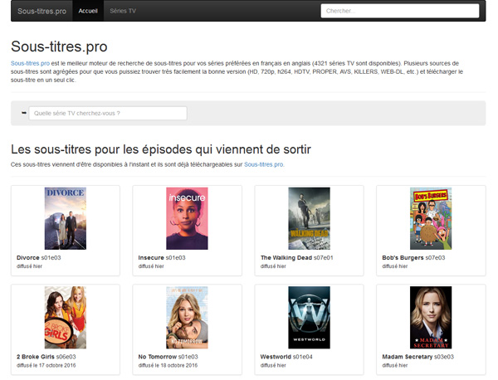Screen dimensions: 498x380
Task: Click the Bob's Burgers poster
Action: [431, 218]
